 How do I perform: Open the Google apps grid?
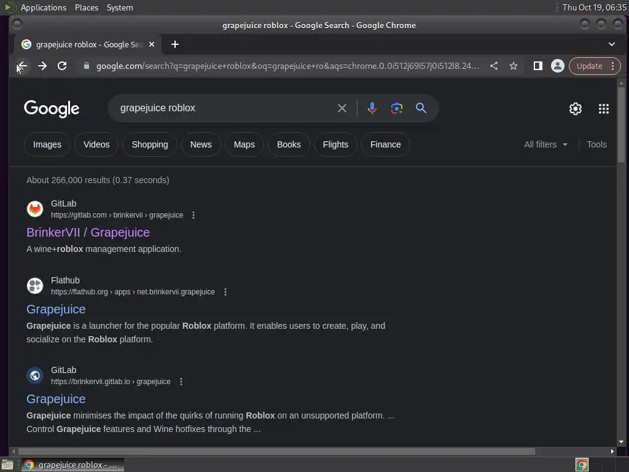[604, 109]
